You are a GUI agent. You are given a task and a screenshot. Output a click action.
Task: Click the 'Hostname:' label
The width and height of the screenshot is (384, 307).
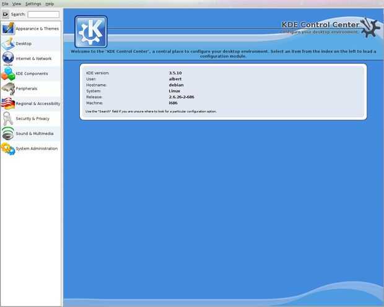(96, 85)
